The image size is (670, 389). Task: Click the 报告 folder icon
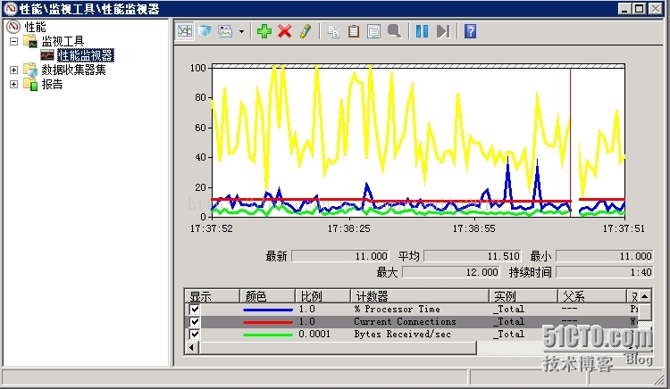click(30, 84)
